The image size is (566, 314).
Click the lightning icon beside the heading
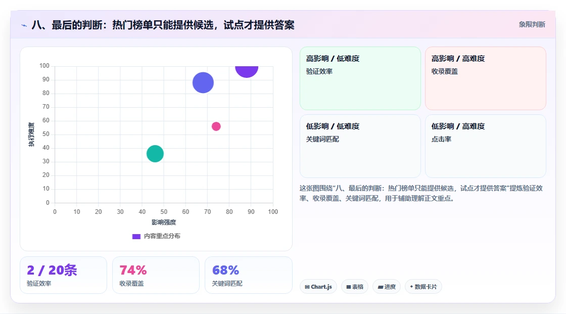24,25
